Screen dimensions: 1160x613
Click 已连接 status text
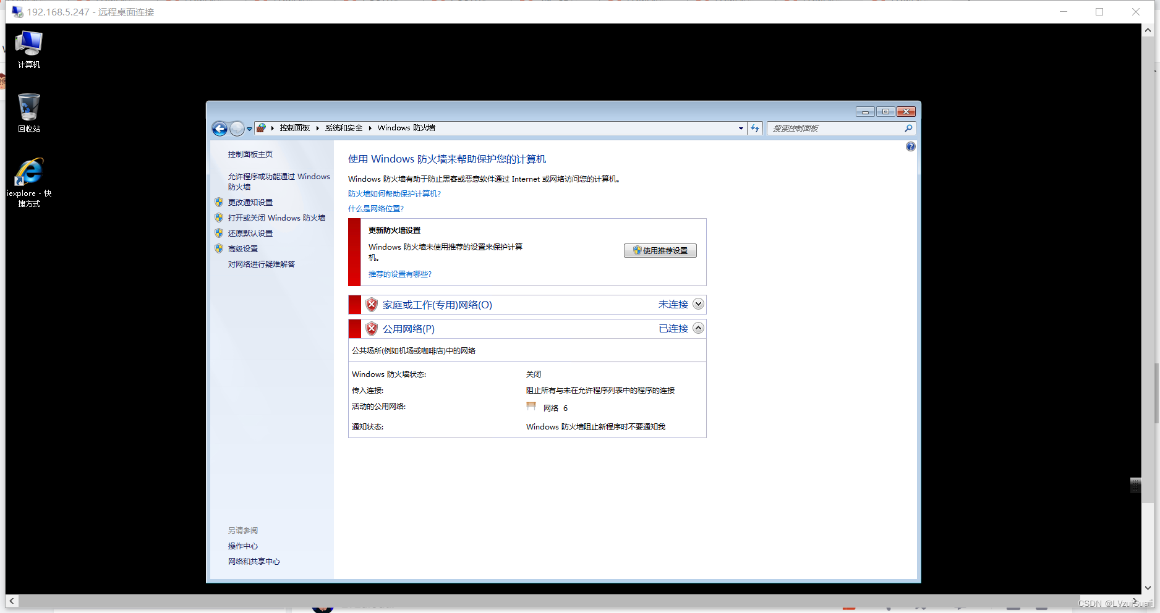coord(673,329)
